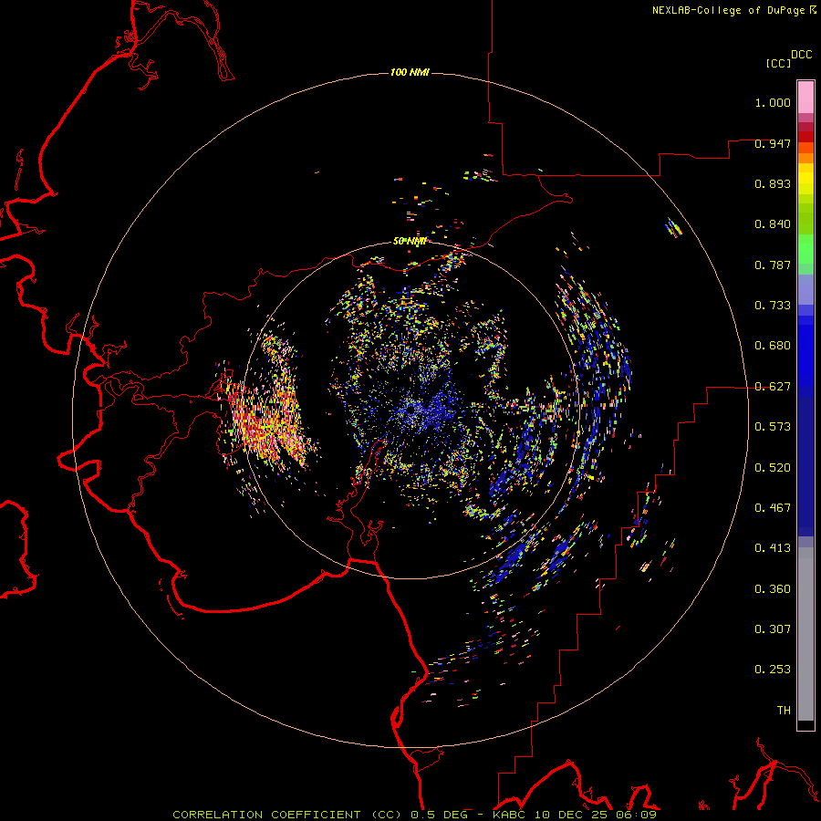The width and height of the screenshot is (821, 821).
Task: Click the KABC station ID in caption
Action: [511, 815]
